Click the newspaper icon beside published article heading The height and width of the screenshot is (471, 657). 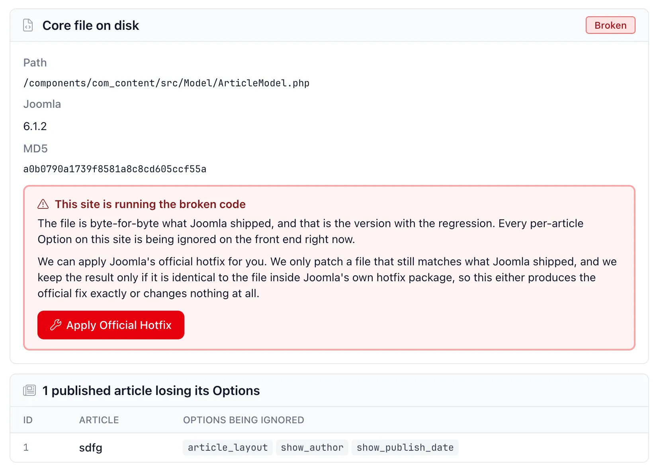click(29, 390)
